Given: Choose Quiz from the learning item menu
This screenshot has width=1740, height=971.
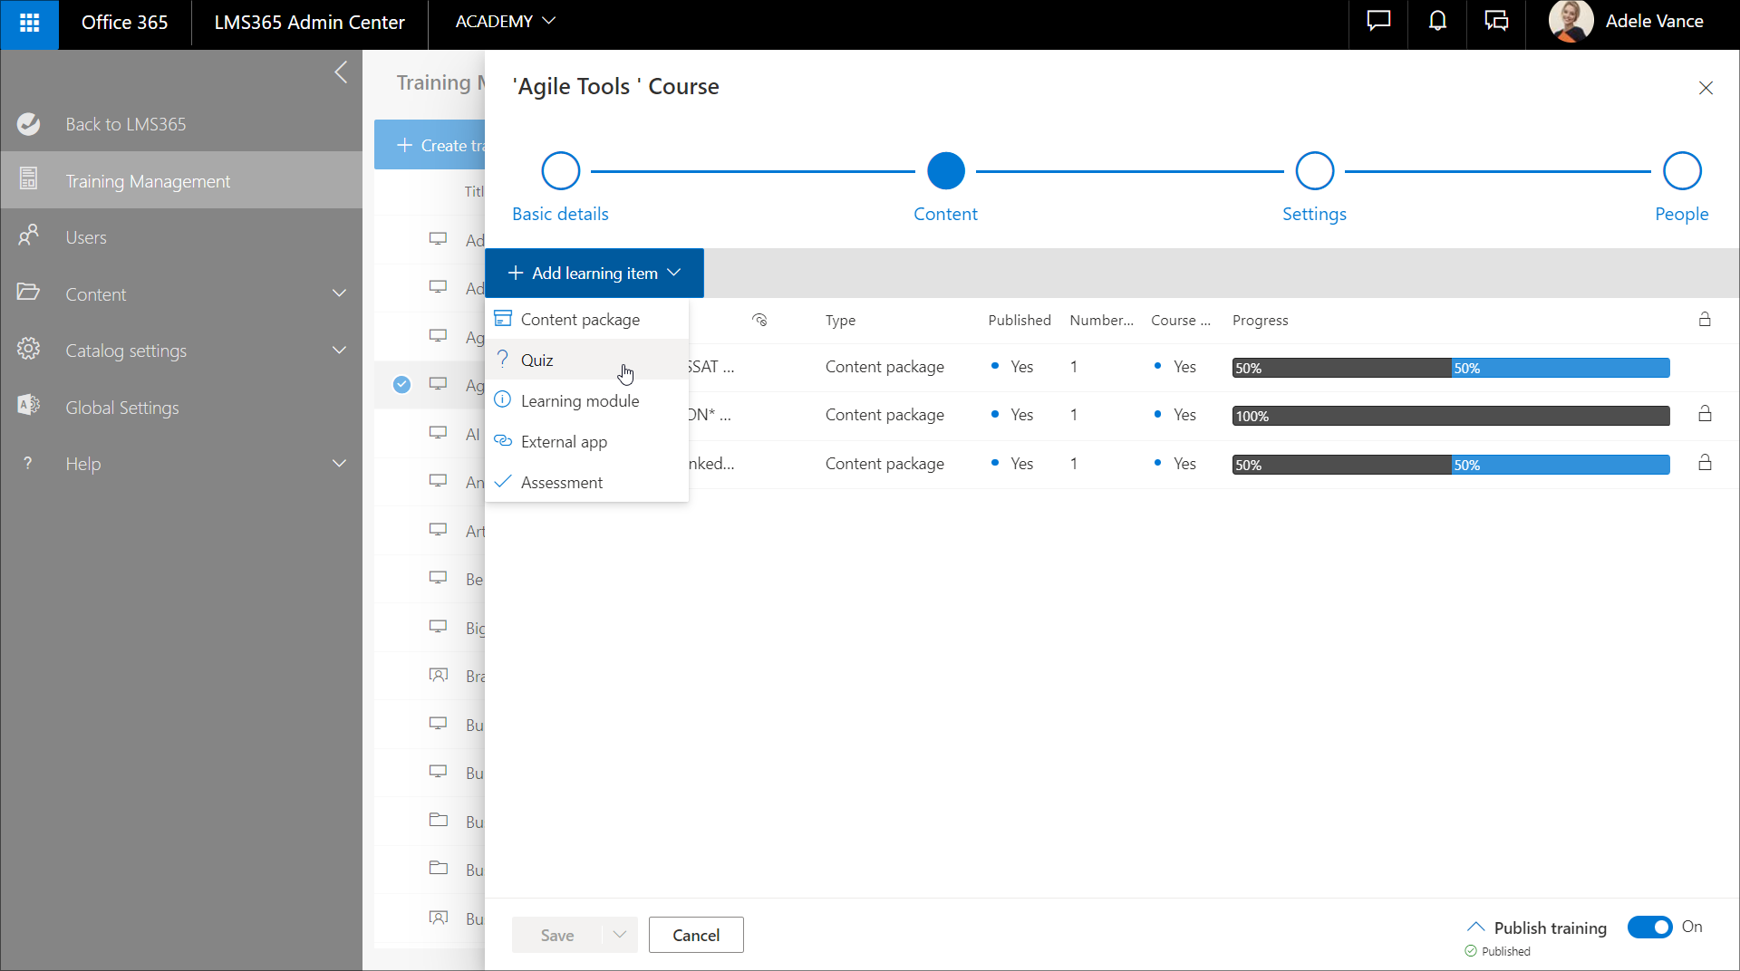Looking at the screenshot, I should pos(537,361).
